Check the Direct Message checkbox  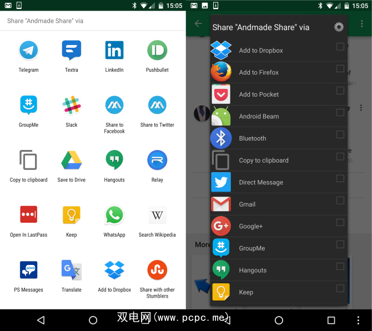click(x=340, y=178)
